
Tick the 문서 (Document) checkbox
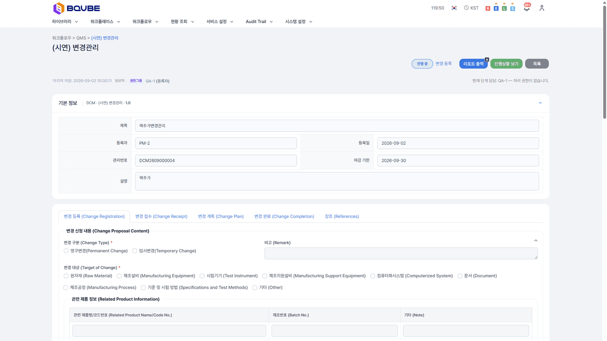coord(460,276)
